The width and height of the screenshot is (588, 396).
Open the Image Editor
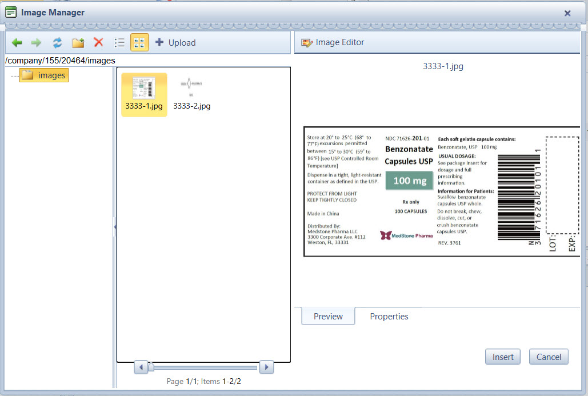pyautogui.click(x=333, y=42)
